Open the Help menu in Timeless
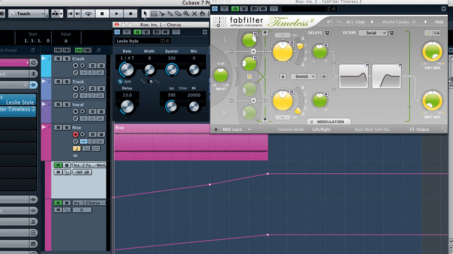Viewport: 453px width, 254px height. point(439,22)
